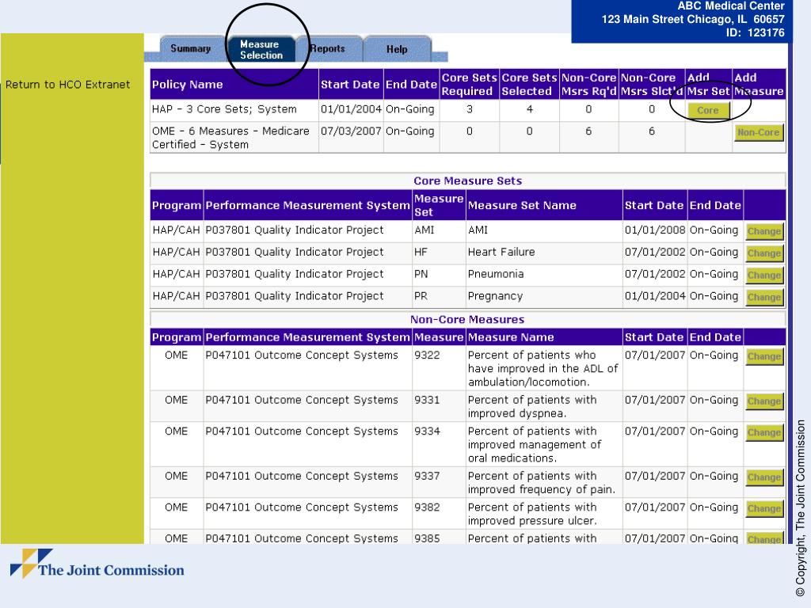The height and width of the screenshot is (608, 811).
Task: Click the 'ID: 123176' text in header
Action: coord(755,33)
